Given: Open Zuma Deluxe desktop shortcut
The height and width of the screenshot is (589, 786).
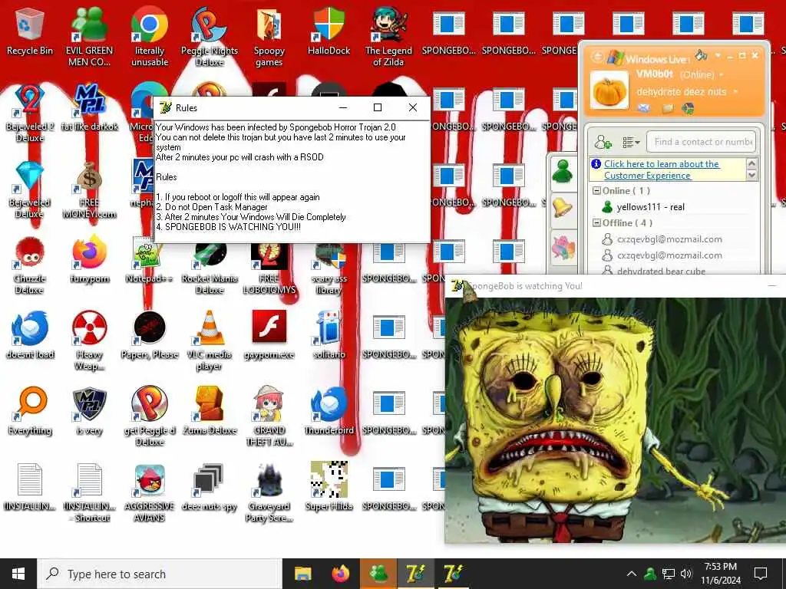Looking at the screenshot, I should click(210, 411).
